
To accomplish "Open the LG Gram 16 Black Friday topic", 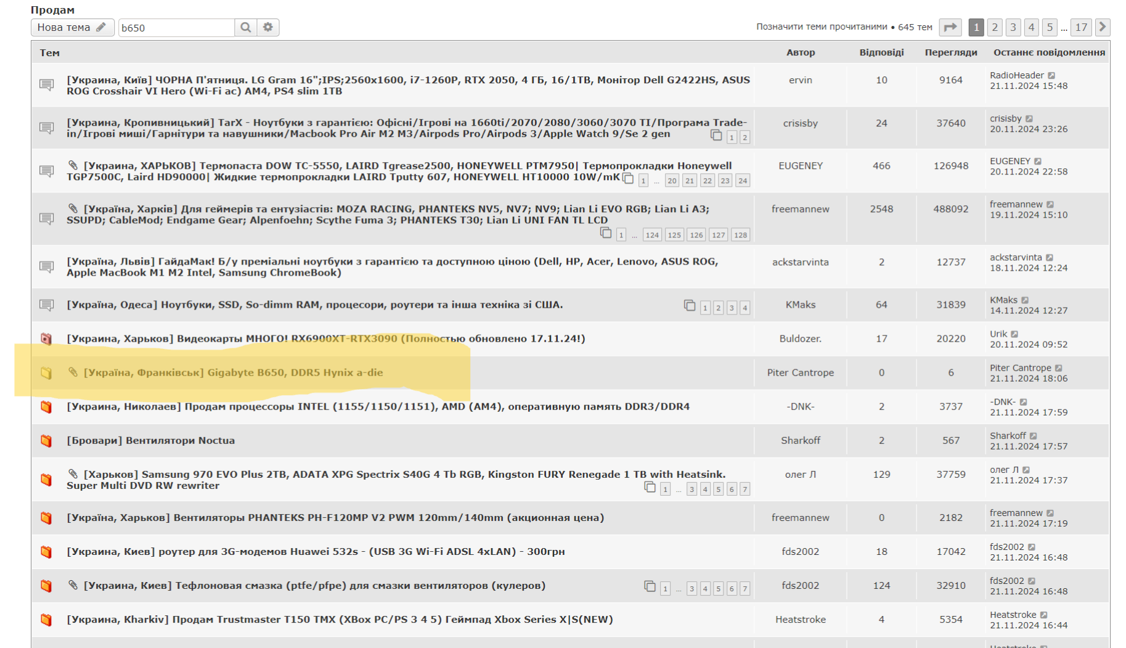I will 408,85.
